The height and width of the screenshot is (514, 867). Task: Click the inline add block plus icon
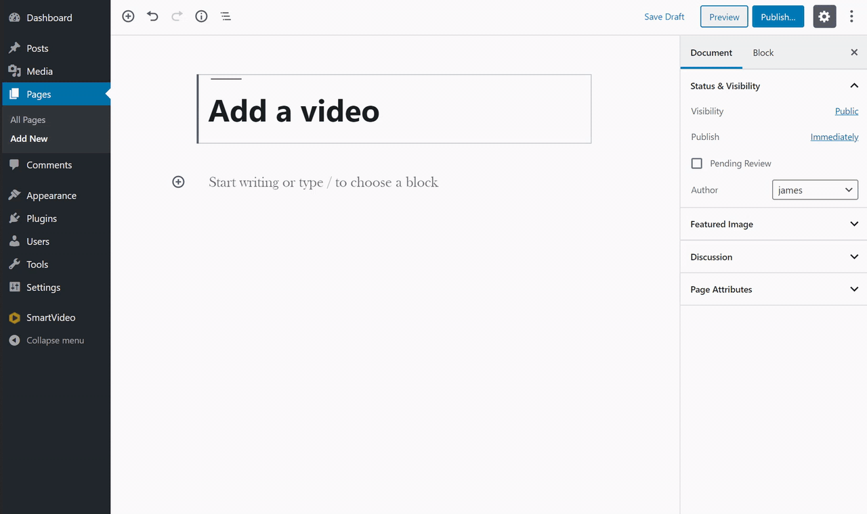(x=178, y=182)
